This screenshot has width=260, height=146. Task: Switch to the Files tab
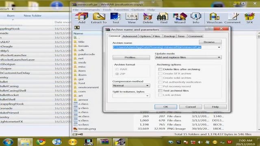coord(156,36)
